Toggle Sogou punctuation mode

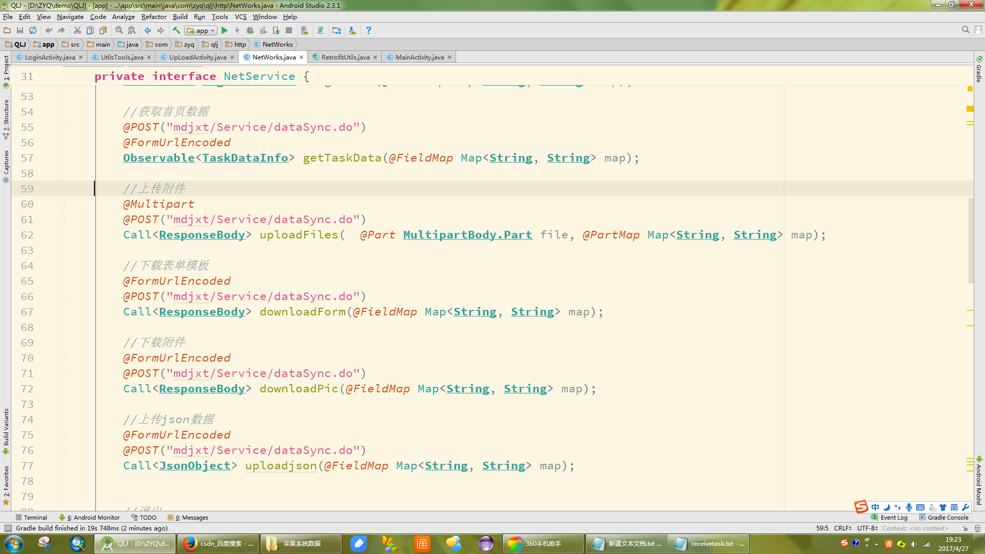[x=897, y=507]
